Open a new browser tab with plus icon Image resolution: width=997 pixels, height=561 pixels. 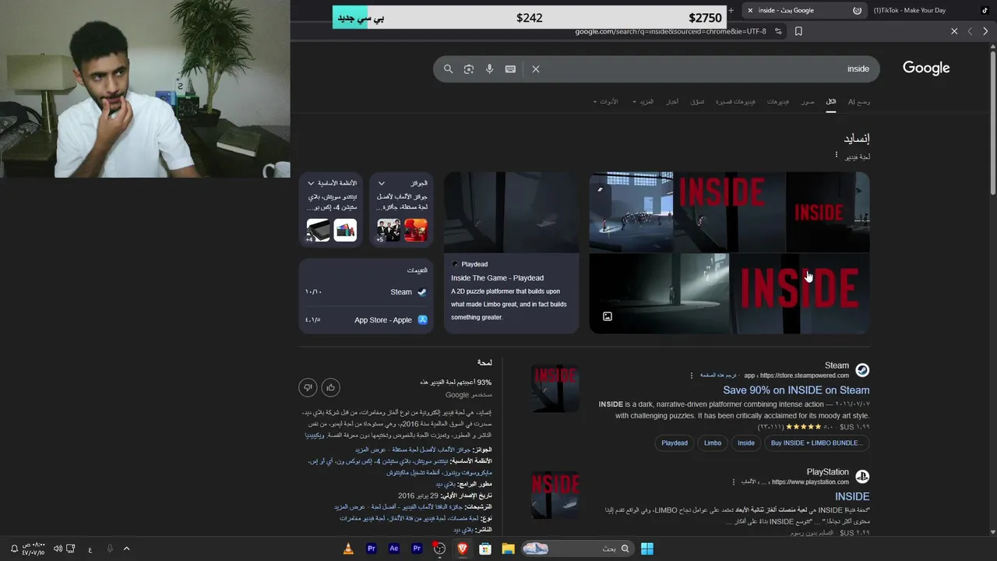tap(731, 10)
